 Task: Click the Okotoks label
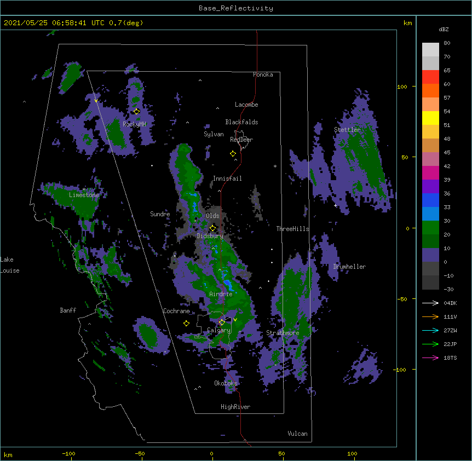pyautogui.click(x=226, y=383)
